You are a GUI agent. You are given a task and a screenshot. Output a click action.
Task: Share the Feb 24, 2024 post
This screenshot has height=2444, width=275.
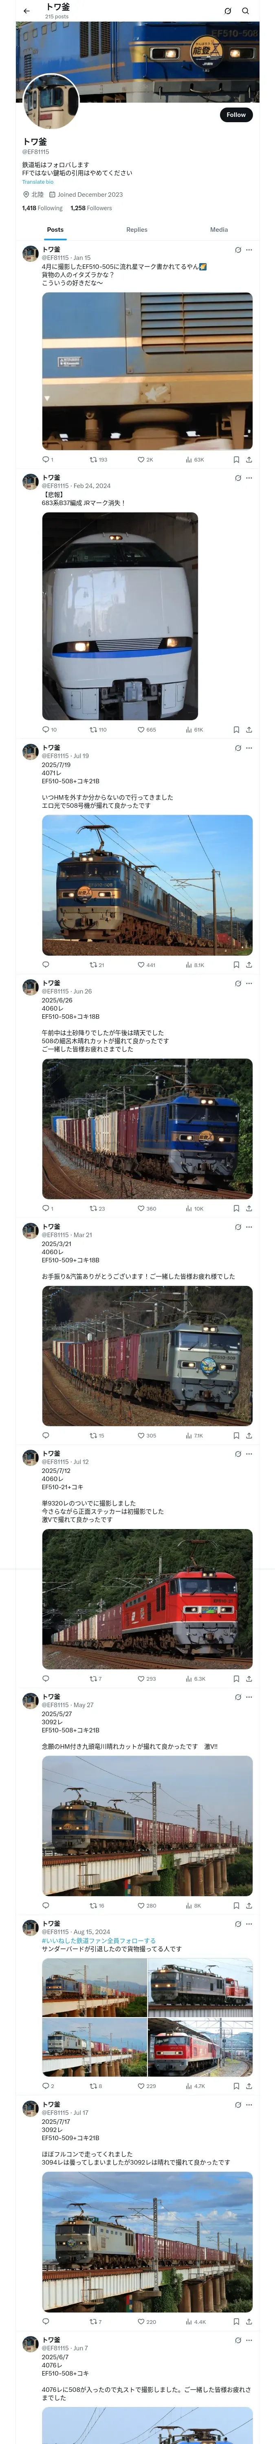point(249,730)
